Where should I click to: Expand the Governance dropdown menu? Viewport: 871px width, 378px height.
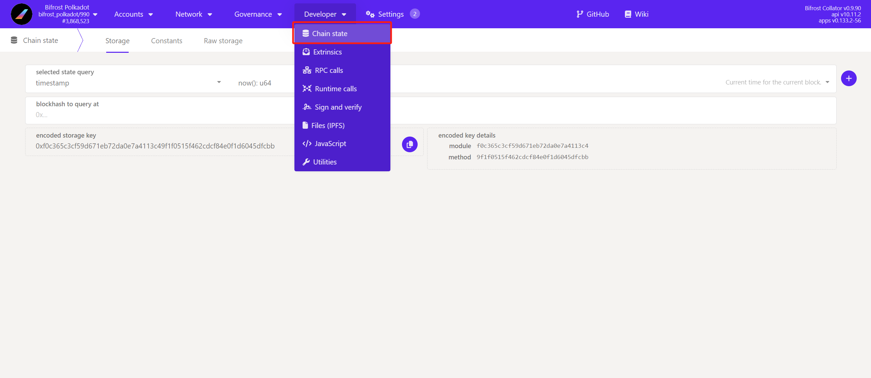258,14
